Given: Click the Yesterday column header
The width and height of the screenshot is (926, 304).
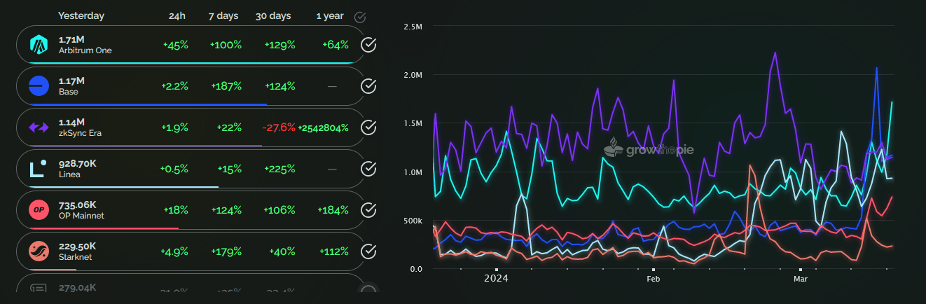Looking at the screenshot, I should (x=81, y=15).
